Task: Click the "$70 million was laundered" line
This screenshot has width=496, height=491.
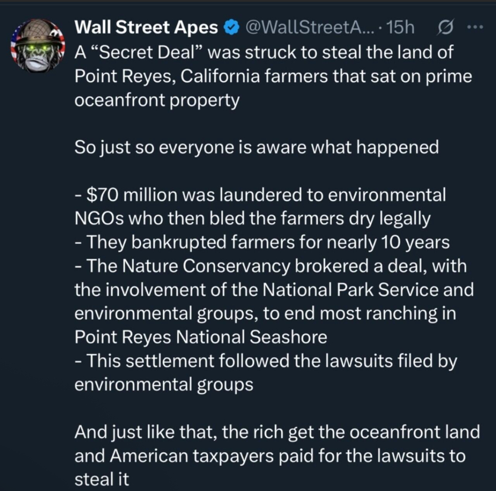Action: point(260,195)
